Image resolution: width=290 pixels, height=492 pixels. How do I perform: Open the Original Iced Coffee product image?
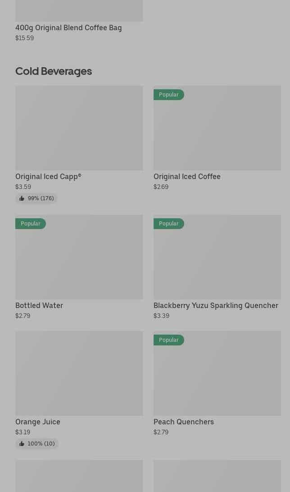click(x=217, y=128)
